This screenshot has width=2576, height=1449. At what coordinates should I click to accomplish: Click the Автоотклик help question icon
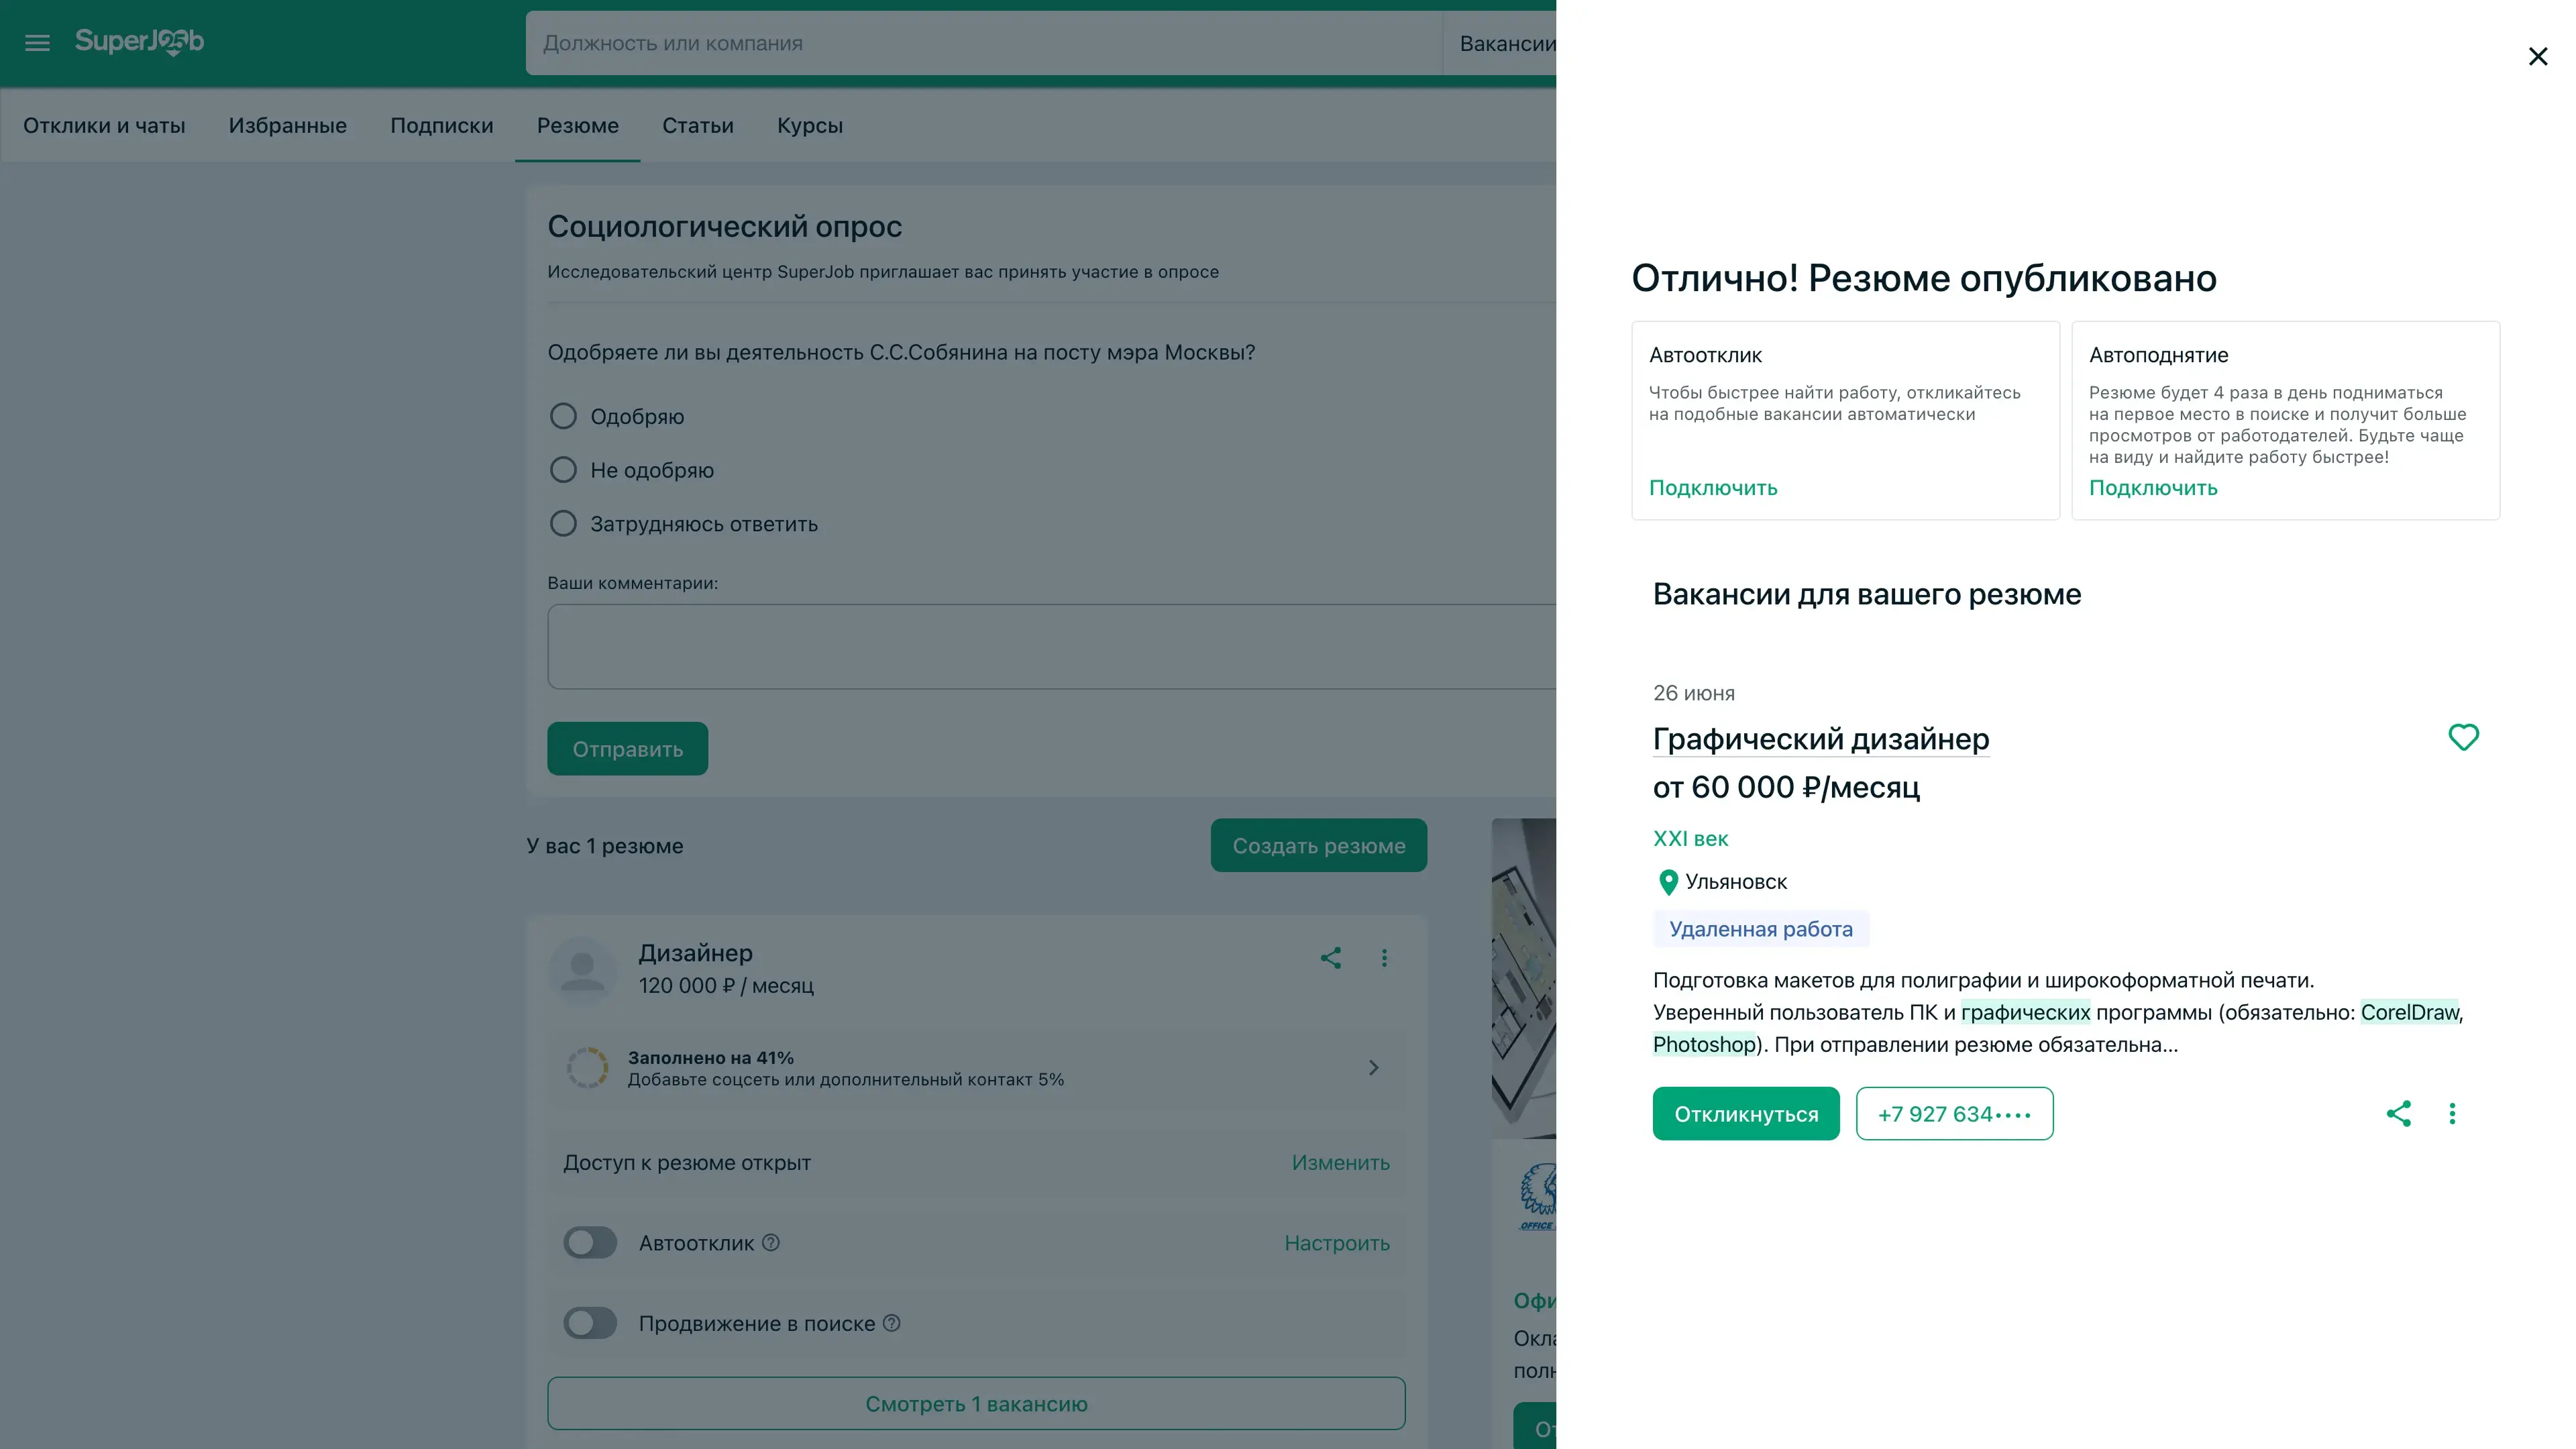pyautogui.click(x=770, y=1243)
